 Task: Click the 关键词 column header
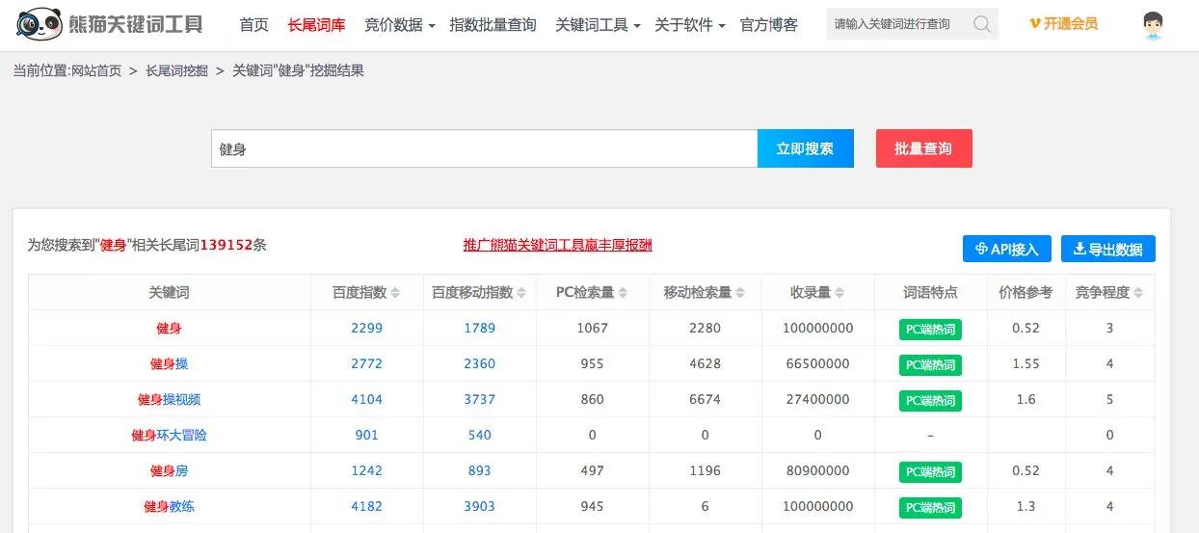point(169,292)
